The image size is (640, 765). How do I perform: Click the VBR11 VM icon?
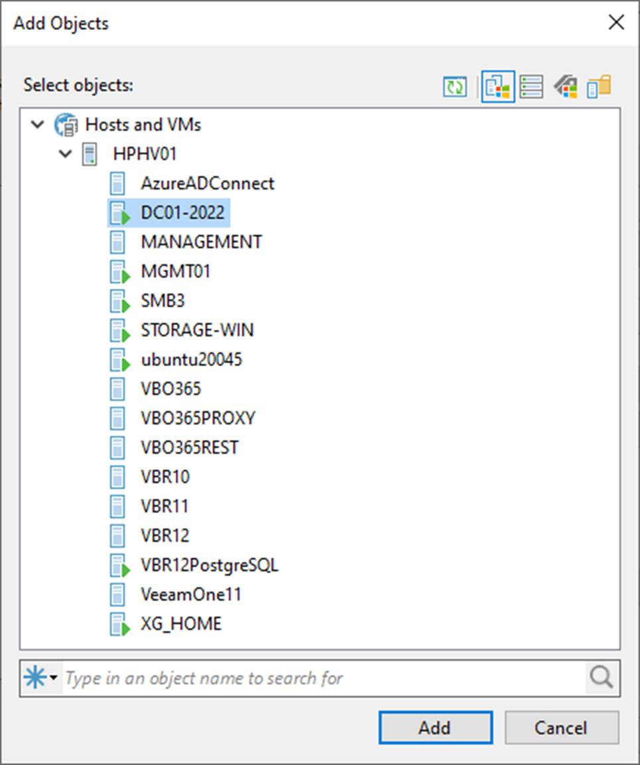point(117,506)
